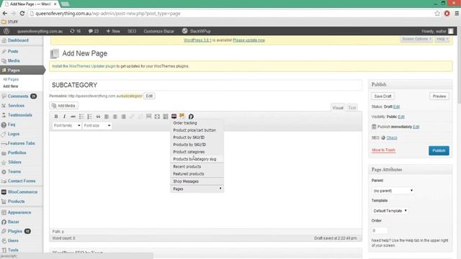Open updates indicator showing 16
The height and width of the screenshot is (259, 461).
(x=75, y=31)
